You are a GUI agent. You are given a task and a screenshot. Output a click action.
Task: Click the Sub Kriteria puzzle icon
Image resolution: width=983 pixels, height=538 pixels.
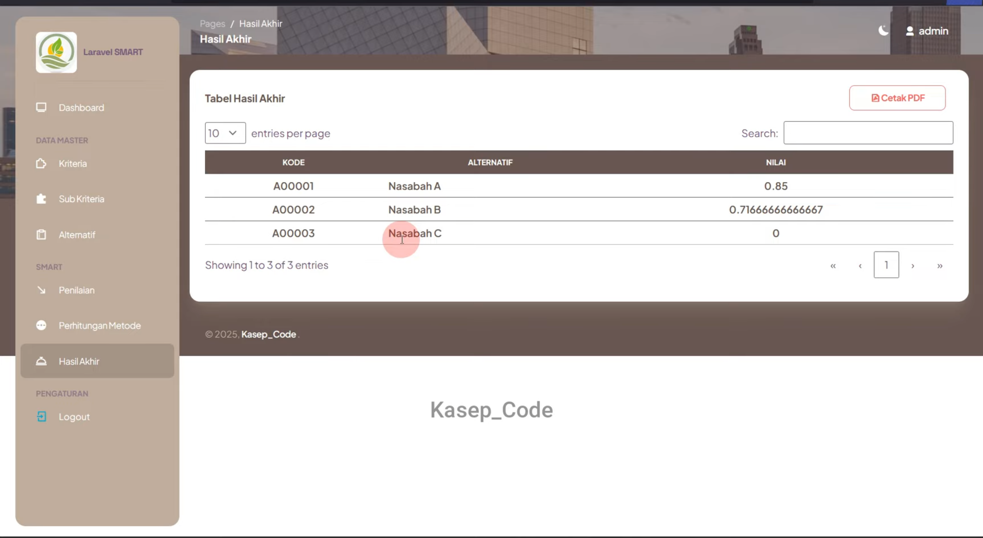[41, 199]
